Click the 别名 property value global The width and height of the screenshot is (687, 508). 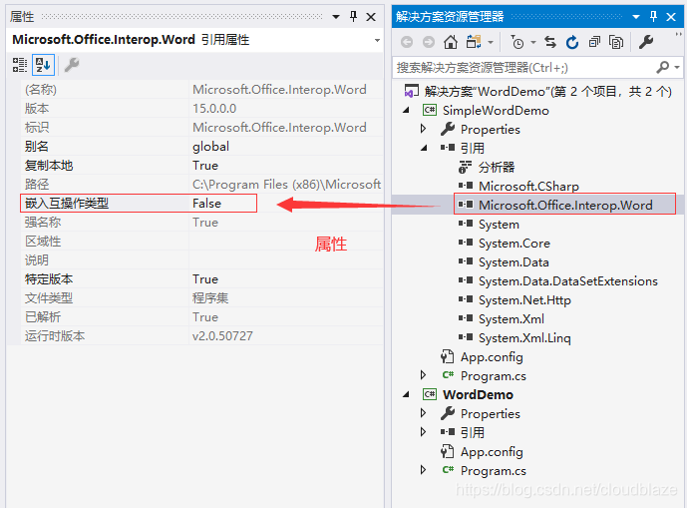click(x=210, y=147)
